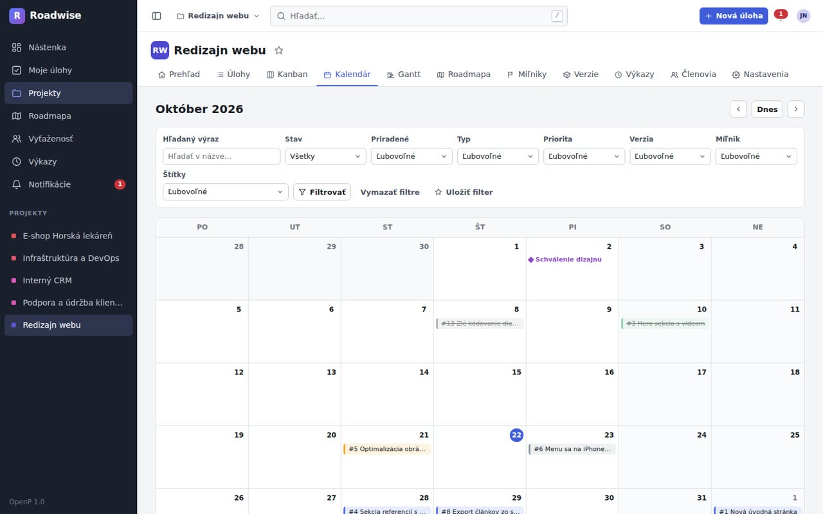Image resolution: width=823 pixels, height=514 pixels.
Task: Jump to today with Dnes button
Action: pos(767,109)
